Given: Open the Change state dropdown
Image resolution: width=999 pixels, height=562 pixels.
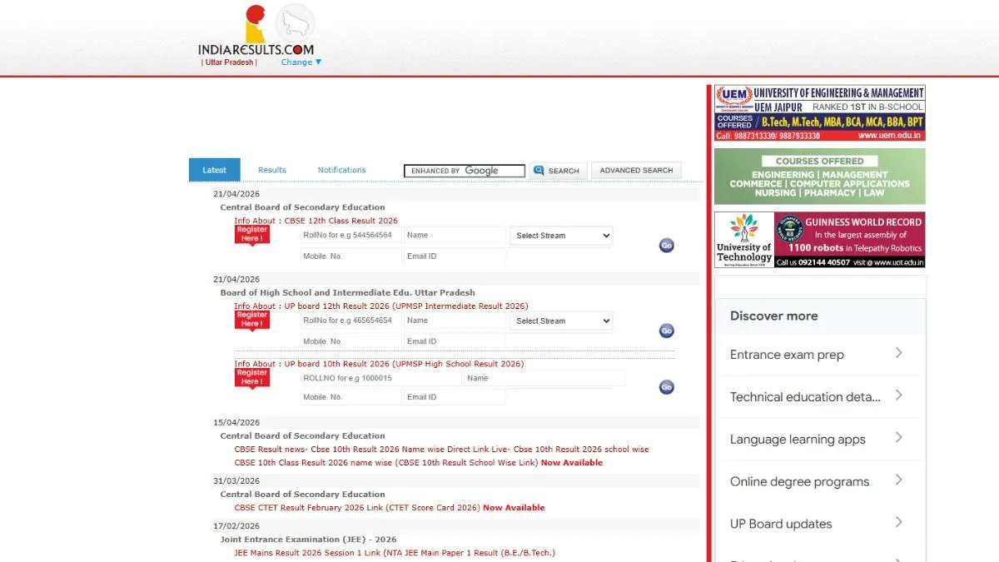Looking at the screenshot, I should (301, 62).
